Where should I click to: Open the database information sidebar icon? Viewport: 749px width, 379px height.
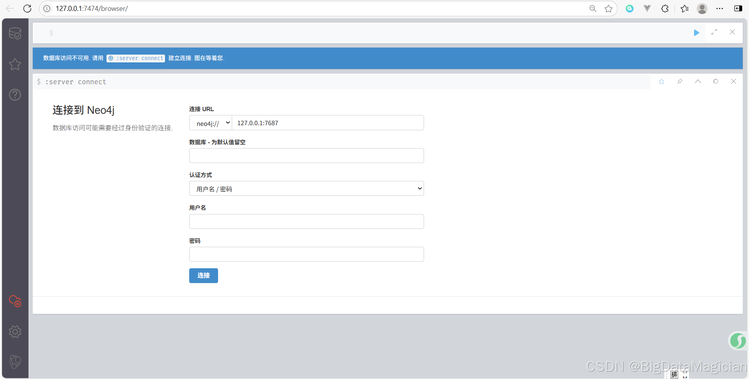[x=15, y=33]
